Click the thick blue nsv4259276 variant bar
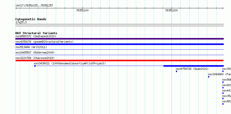 119,44
